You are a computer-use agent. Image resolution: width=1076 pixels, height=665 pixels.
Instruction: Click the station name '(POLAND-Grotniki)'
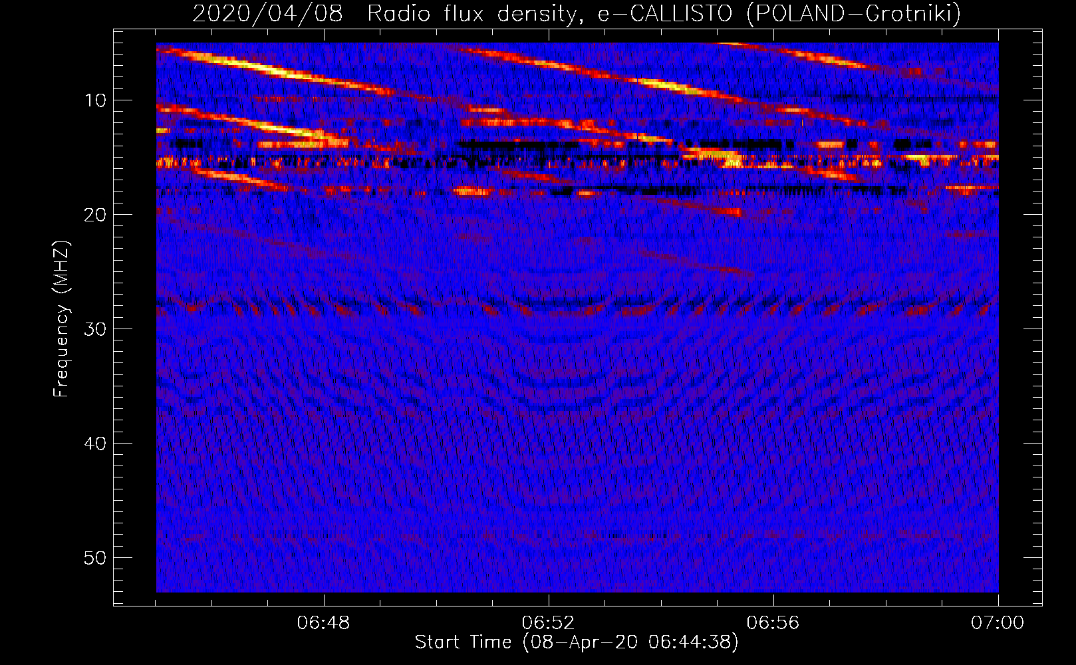[854, 13]
